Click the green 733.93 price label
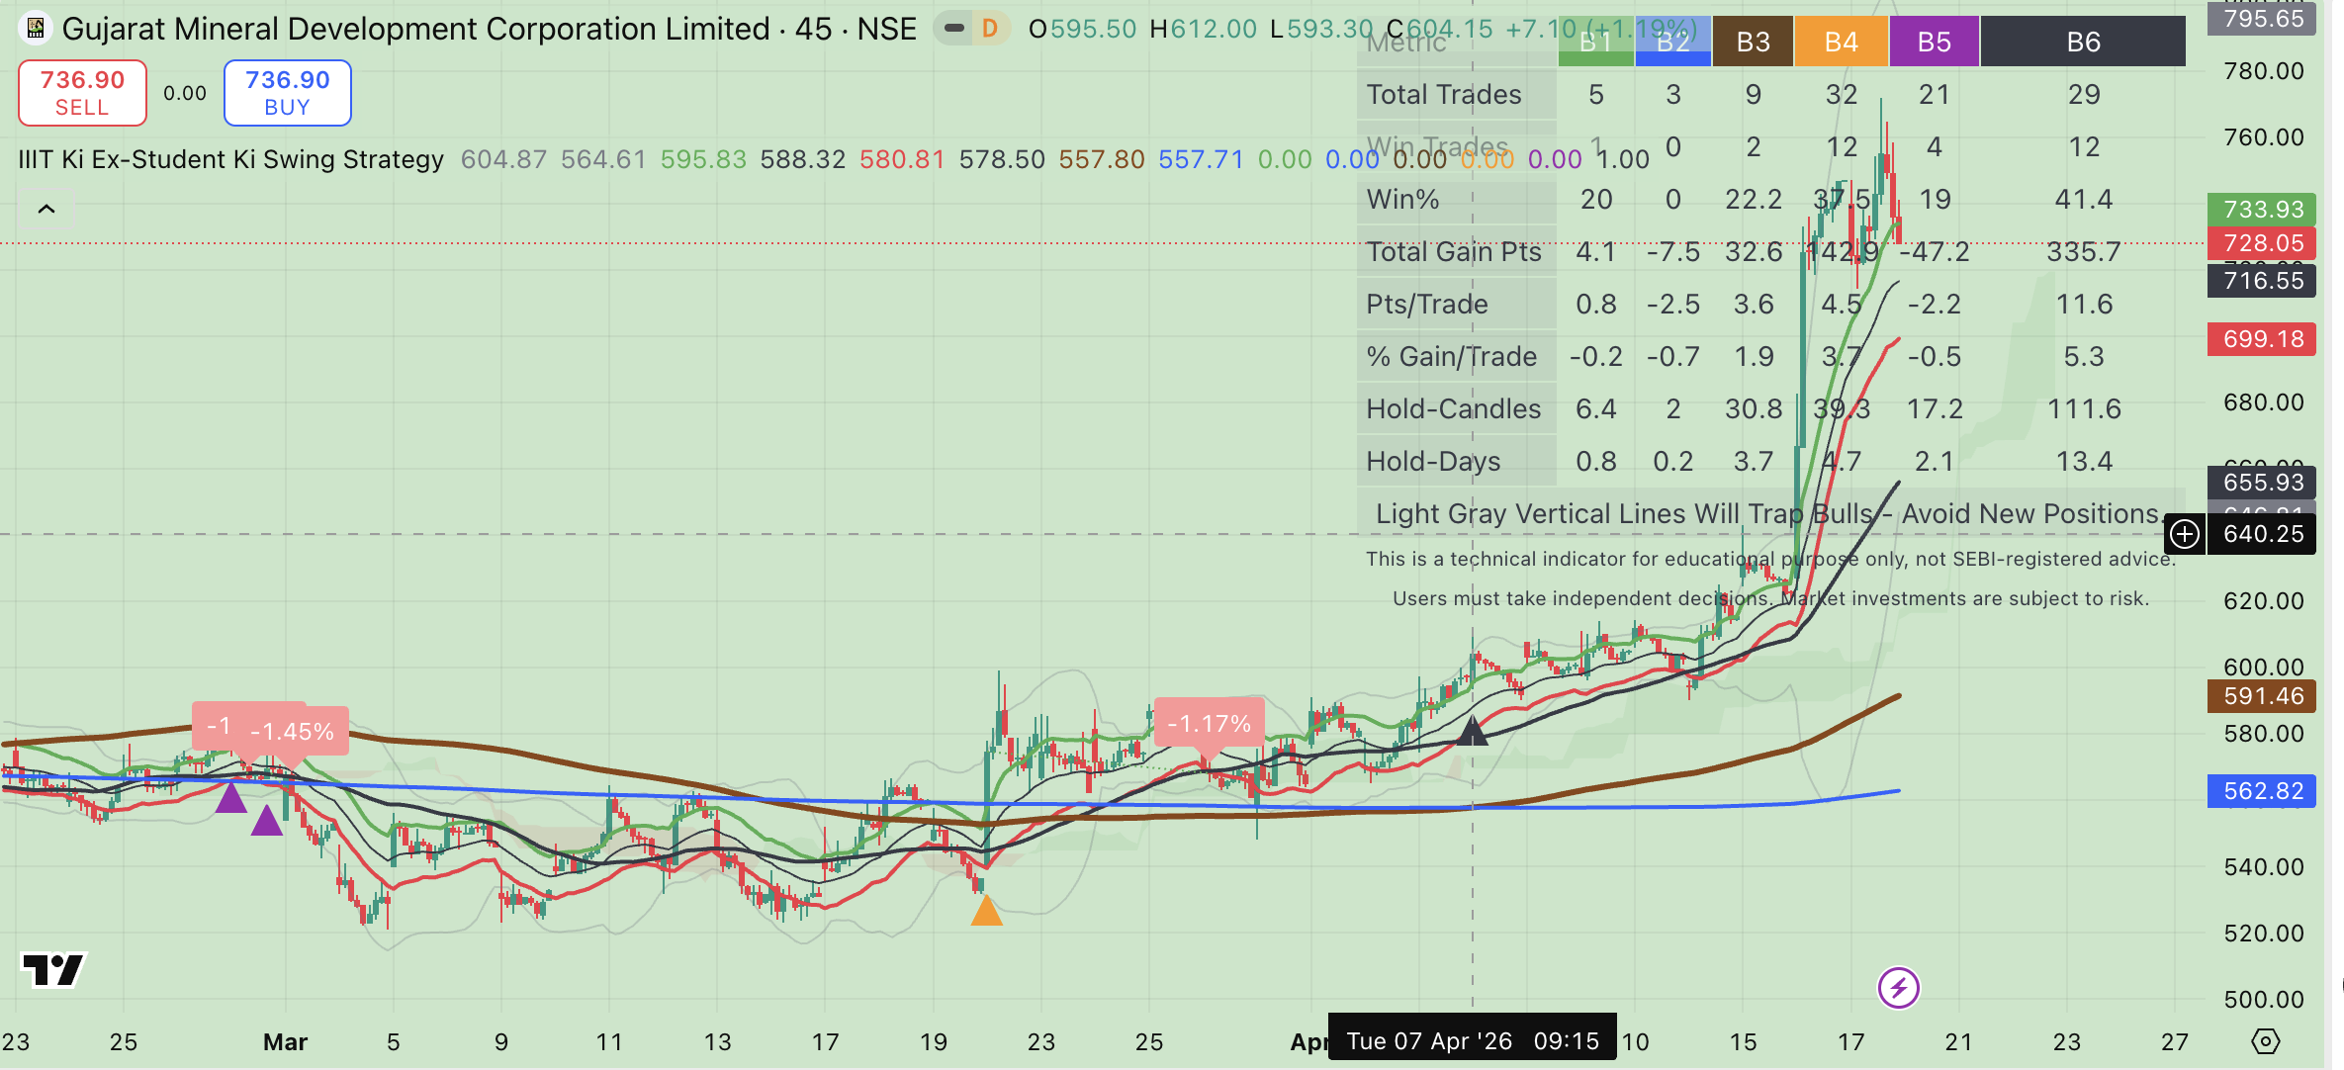Image resolution: width=2344 pixels, height=1070 pixels. (2262, 210)
